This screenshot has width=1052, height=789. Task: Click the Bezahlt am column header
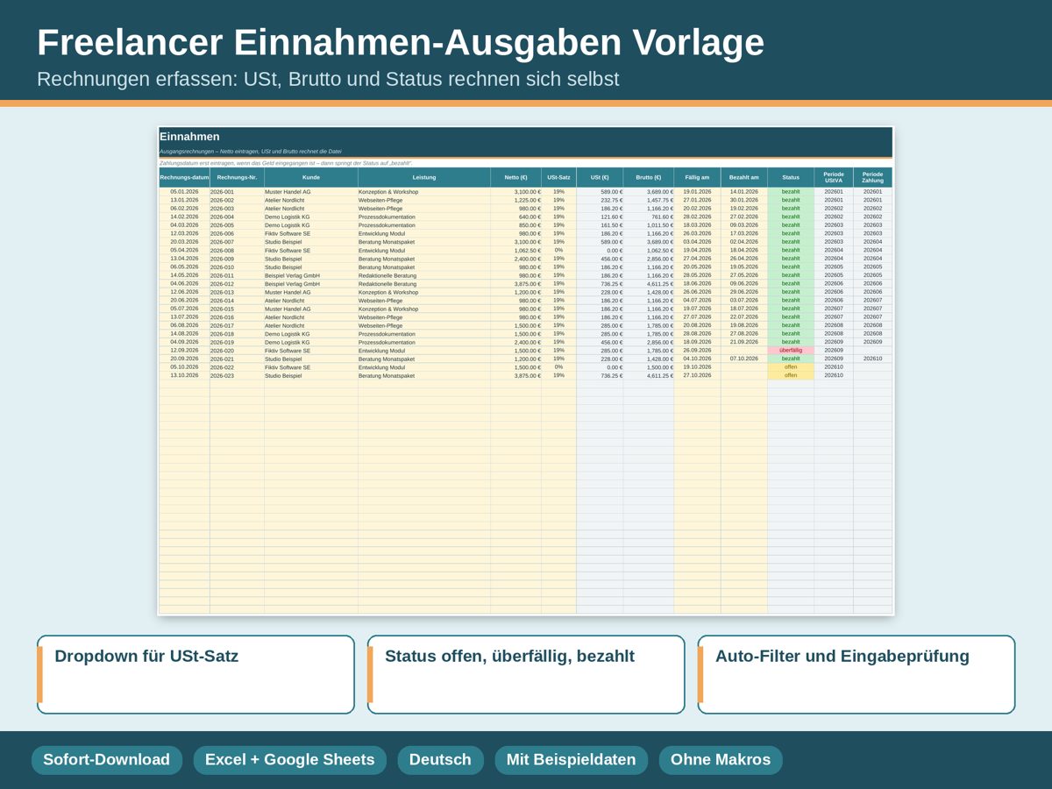(x=744, y=177)
